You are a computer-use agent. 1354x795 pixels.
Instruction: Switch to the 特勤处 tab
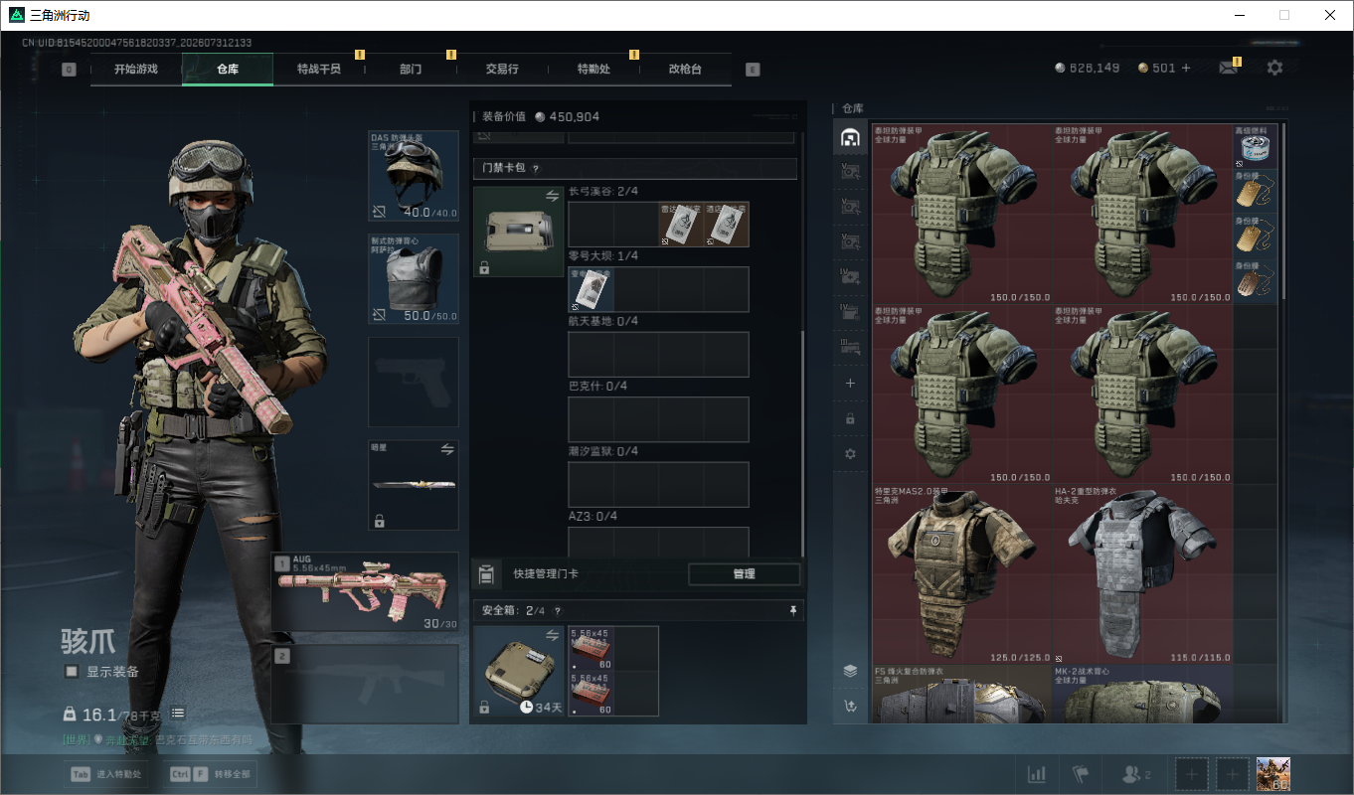pos(593,70)
